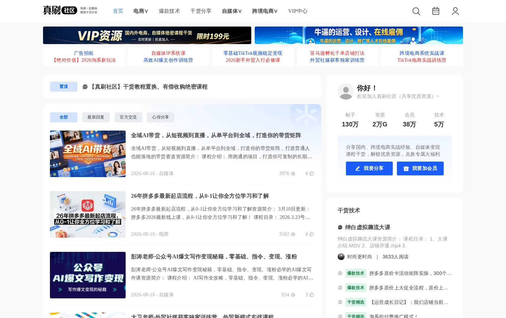Click the 真刷社区 site logo
Viewport: 506px width, 318px height.
pyautogui.click(x=70, y=10)
